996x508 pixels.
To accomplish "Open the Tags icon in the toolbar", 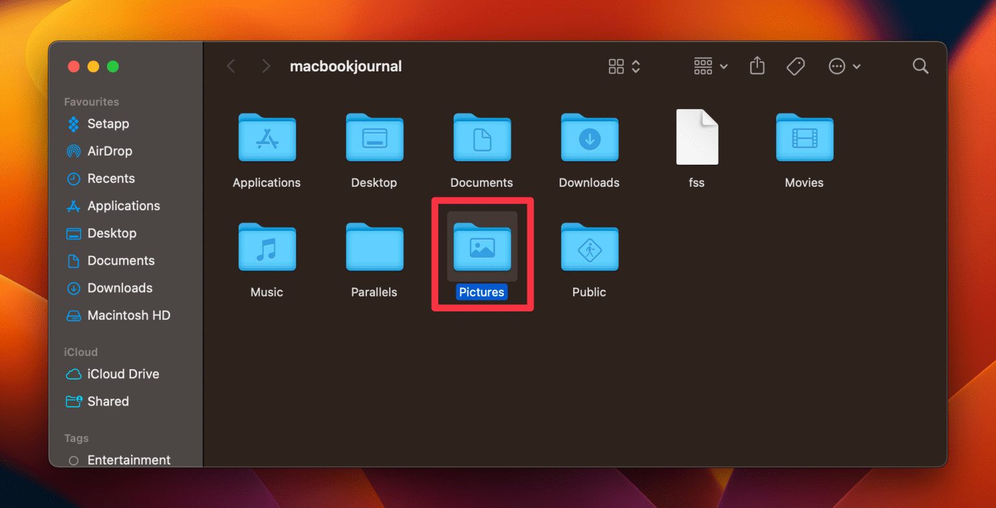I will tap(796, 66).
